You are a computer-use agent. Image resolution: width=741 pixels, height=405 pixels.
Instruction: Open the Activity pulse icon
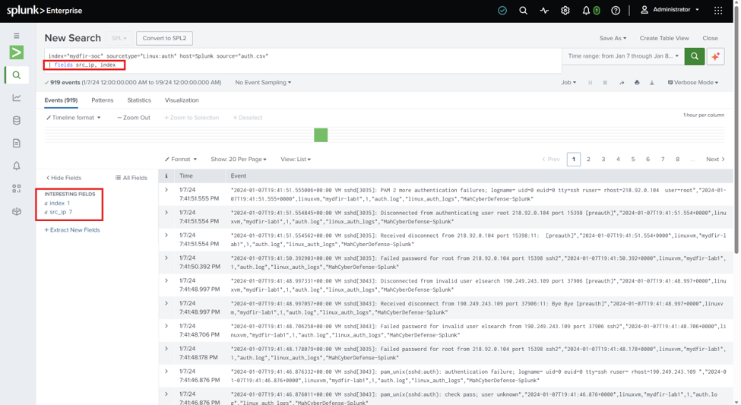coord(544,11)
